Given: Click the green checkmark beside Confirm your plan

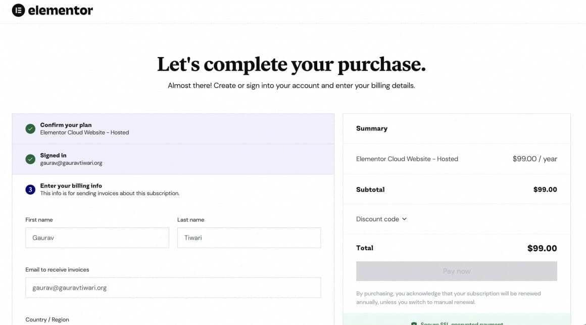Looking at the screenshot, I should (x=30, y=129).
